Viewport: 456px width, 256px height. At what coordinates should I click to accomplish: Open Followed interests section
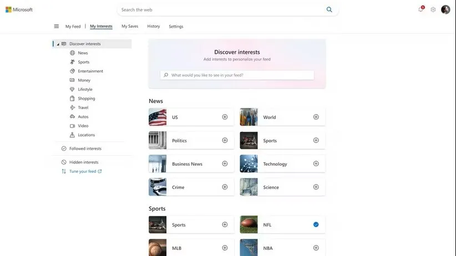click(85, 149)
